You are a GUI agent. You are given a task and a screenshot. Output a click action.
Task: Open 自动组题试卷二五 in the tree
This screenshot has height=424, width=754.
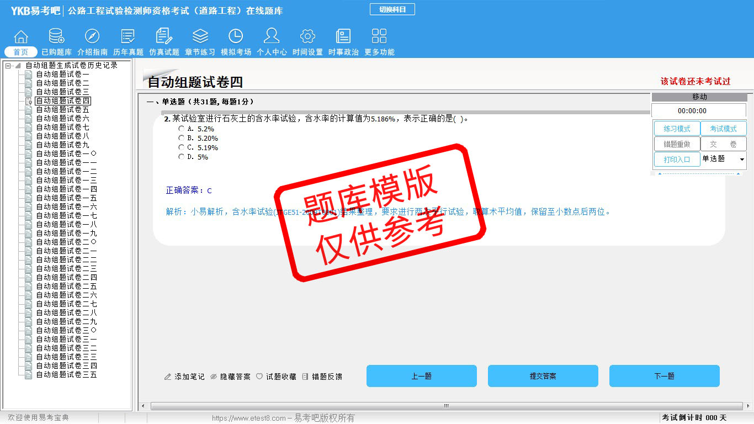[x=66, y=287]
